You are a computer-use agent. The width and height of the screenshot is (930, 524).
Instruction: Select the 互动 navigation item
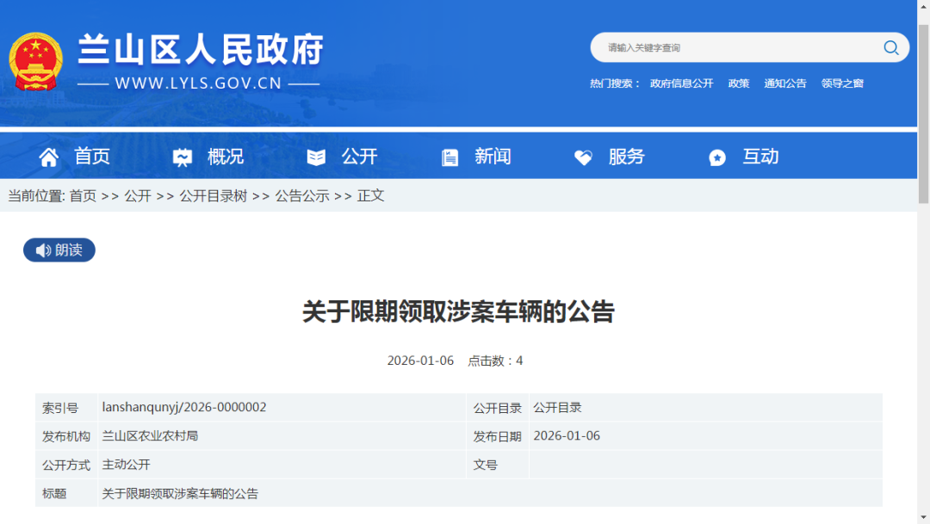(760, 157)
